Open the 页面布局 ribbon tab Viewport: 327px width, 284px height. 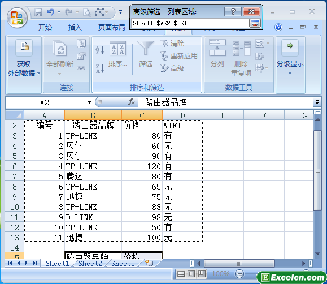click(x=112, y=27)
